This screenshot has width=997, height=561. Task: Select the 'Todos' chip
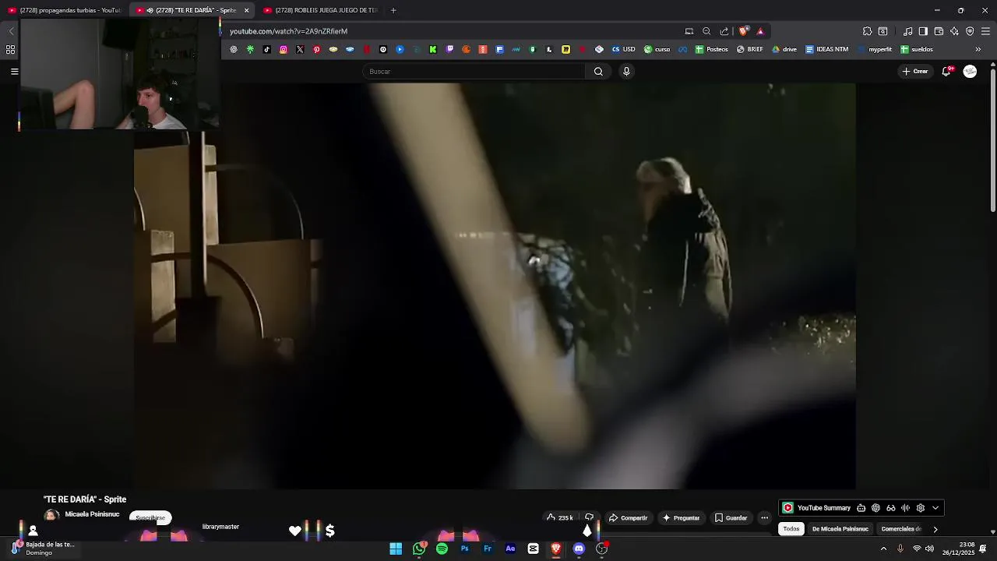click(x=791, y=529)
